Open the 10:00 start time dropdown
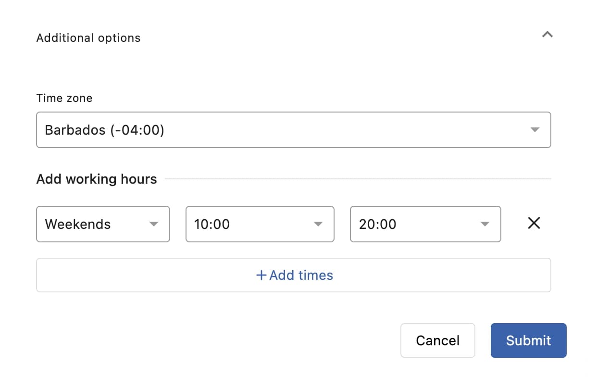The height and width of the screenshot is (377, 597). pyautogui.click(x=260, y=224)
